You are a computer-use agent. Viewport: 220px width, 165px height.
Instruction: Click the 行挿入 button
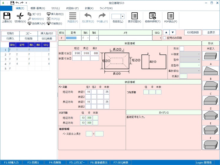point(10,38)
